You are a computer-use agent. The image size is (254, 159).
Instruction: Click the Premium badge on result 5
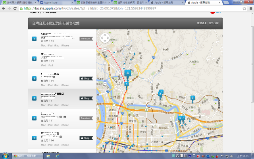pyautogui.click(x=86, y=118)
